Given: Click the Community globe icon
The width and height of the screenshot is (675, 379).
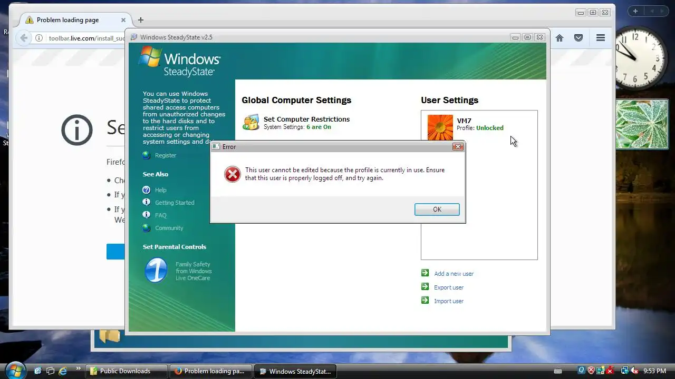Looking at the screenshot, I should 147,228.
